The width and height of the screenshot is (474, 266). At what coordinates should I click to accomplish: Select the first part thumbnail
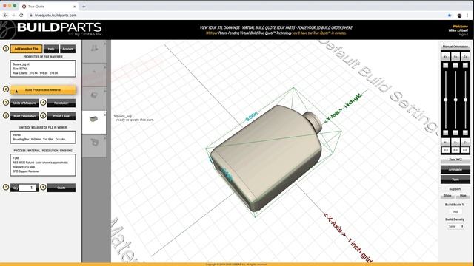[94, 51]
